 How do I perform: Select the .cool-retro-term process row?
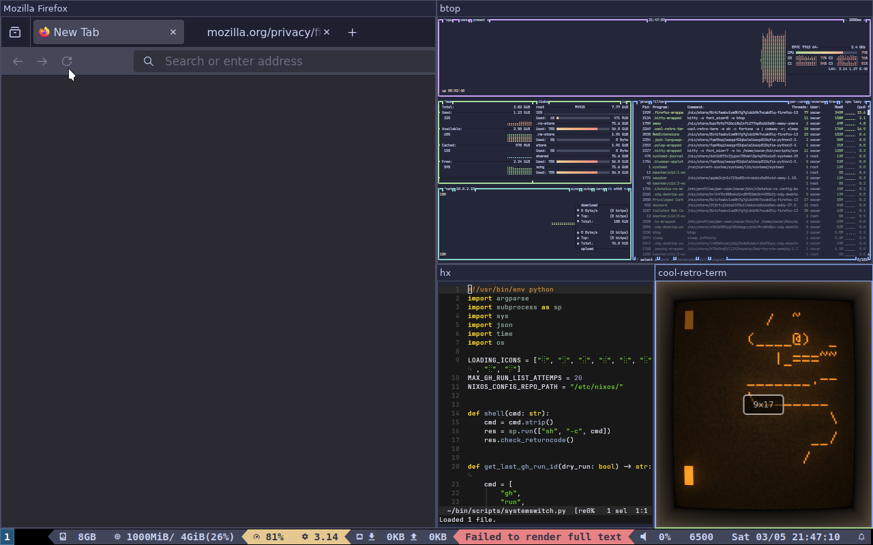coord(755,129)
